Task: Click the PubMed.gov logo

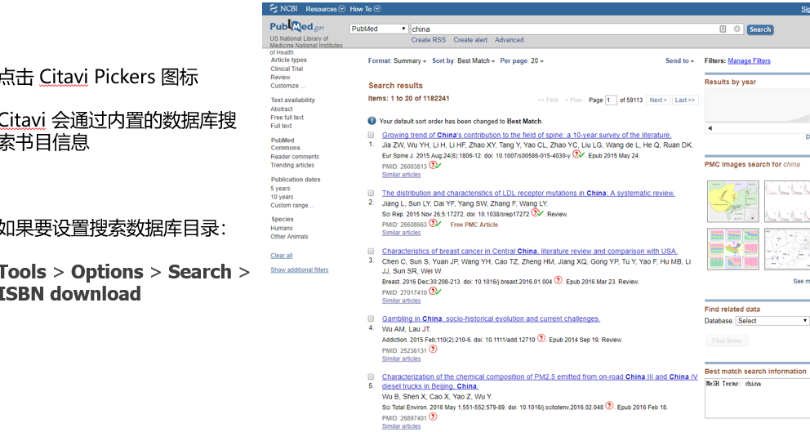Action: pyautogui.click(x=296, y=26)
